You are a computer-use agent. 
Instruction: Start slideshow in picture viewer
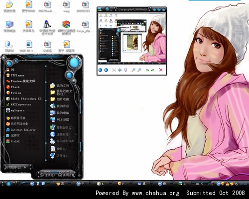tap(125, 70)
